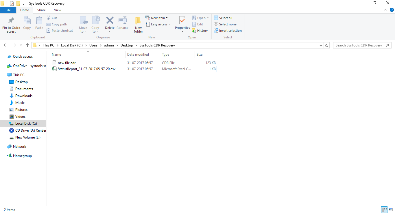Viewport: 395px width, 213px height.
Task: Open Help with the question mark icon
Action: click(392, 10)
